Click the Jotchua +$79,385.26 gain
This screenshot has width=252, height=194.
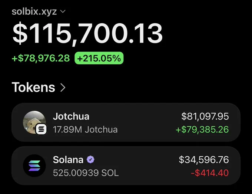(202, 129)
